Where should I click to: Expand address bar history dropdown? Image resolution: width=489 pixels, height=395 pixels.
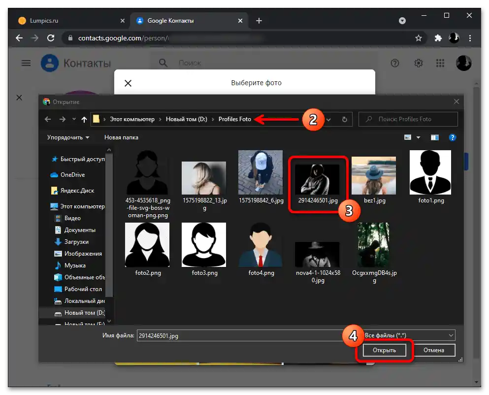click(x=328, y=119)
